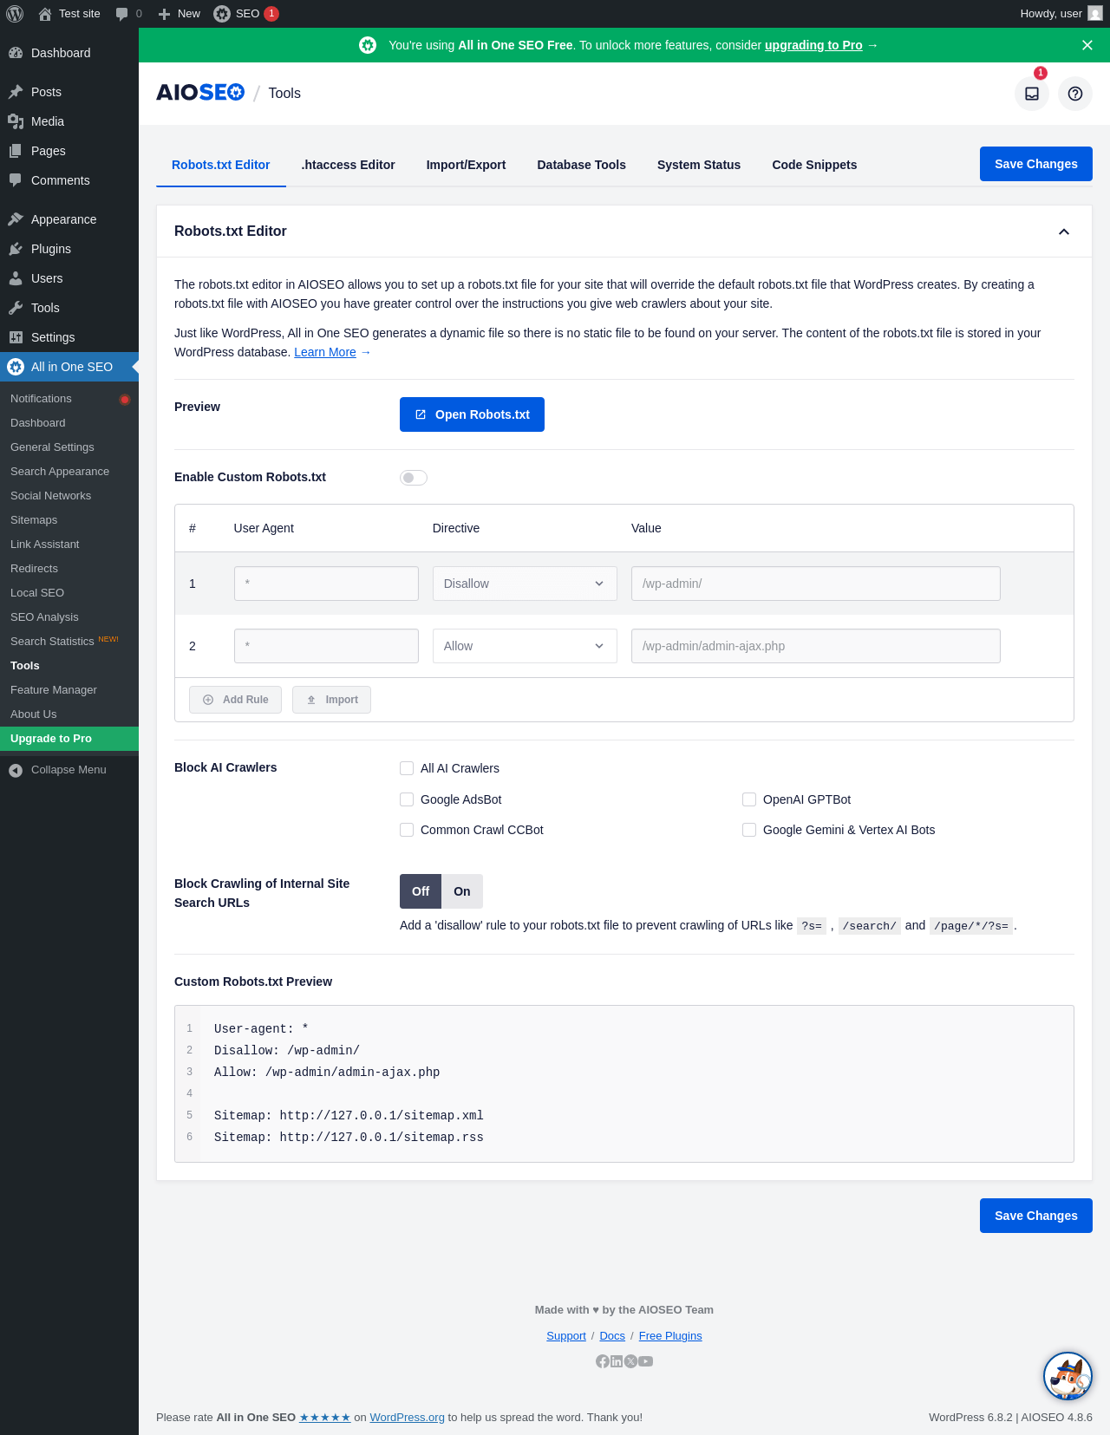This screenshot has width=1110, height=1435.
Task: Open Redirects in SEO submenu
Action: coord(34,569)
